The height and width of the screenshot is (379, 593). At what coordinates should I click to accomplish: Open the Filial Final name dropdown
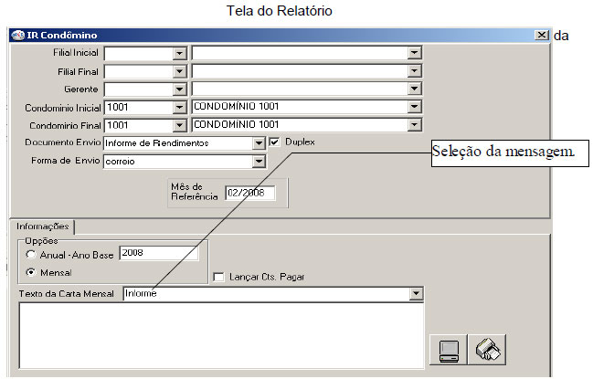(415, 70)
